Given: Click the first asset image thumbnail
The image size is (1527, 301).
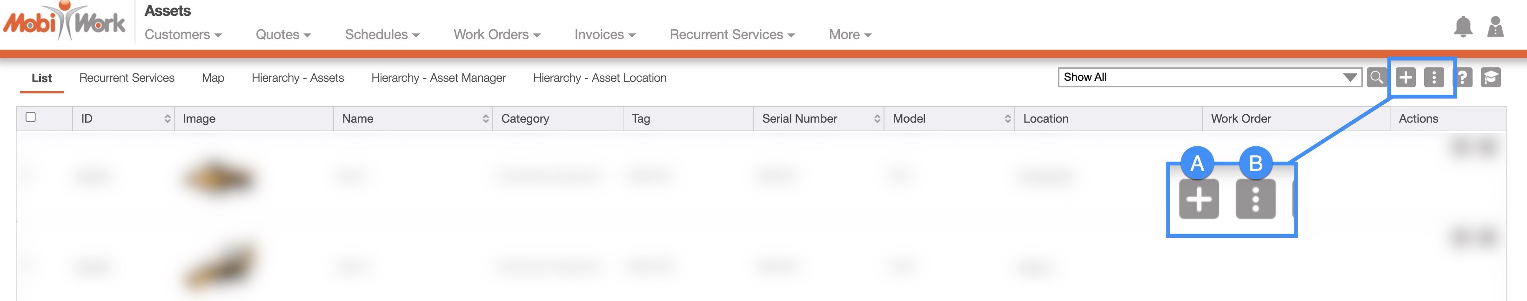Looking at the screenshot, I should (x=220, y=177).
